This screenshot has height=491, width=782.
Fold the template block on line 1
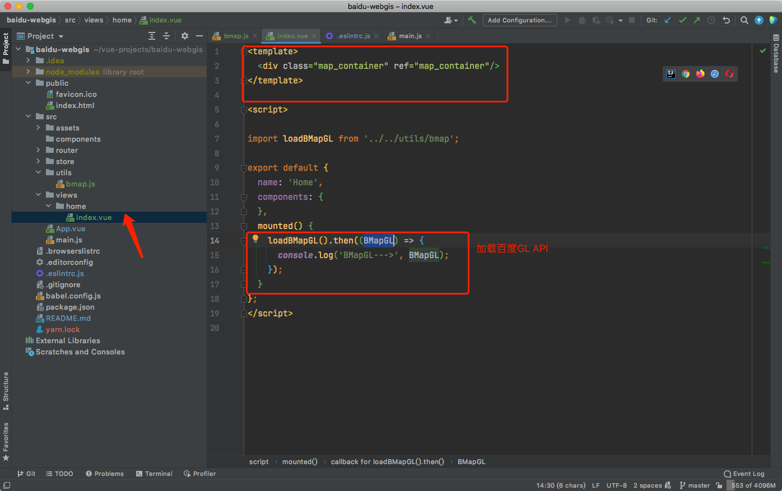244,52
